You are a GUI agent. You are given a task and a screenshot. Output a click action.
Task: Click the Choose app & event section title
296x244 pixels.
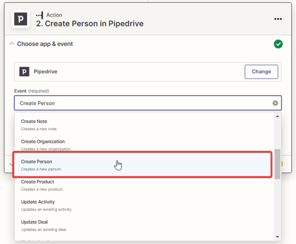click(x=45, y=44)
